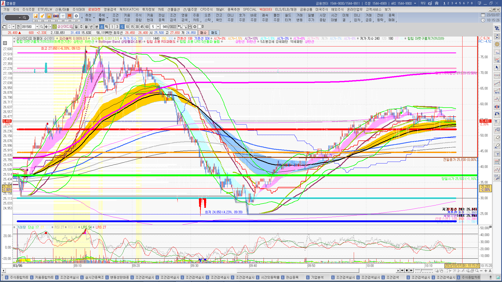Select the 분 (minutes) interval toggle
Screen dimensions: 502x282
(x=96, y=27)
